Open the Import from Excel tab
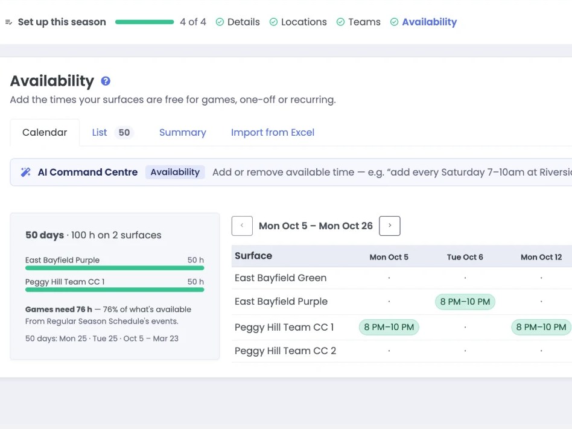This screenshot has height=429, width=572. click(273, 132)
